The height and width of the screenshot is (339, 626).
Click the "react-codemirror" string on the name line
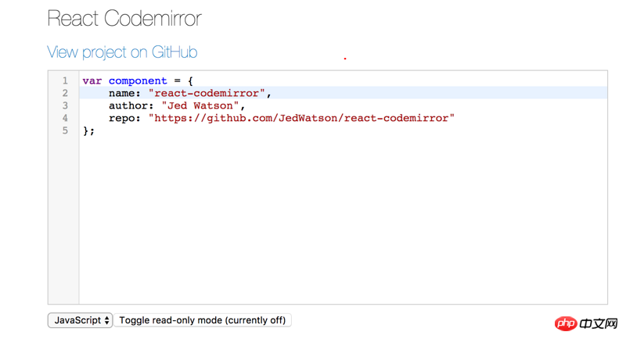207,93
